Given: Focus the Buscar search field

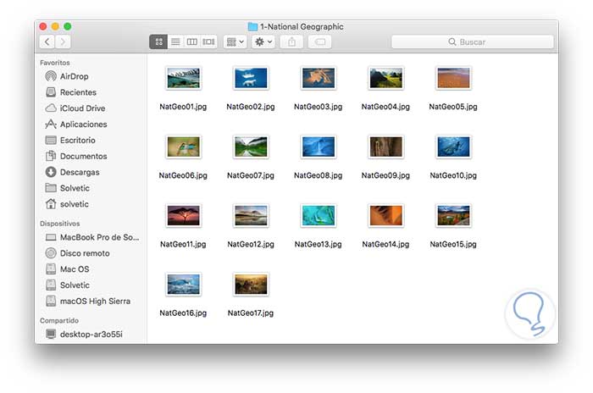Looking at the screenshot, I should [x=473, y=42].
